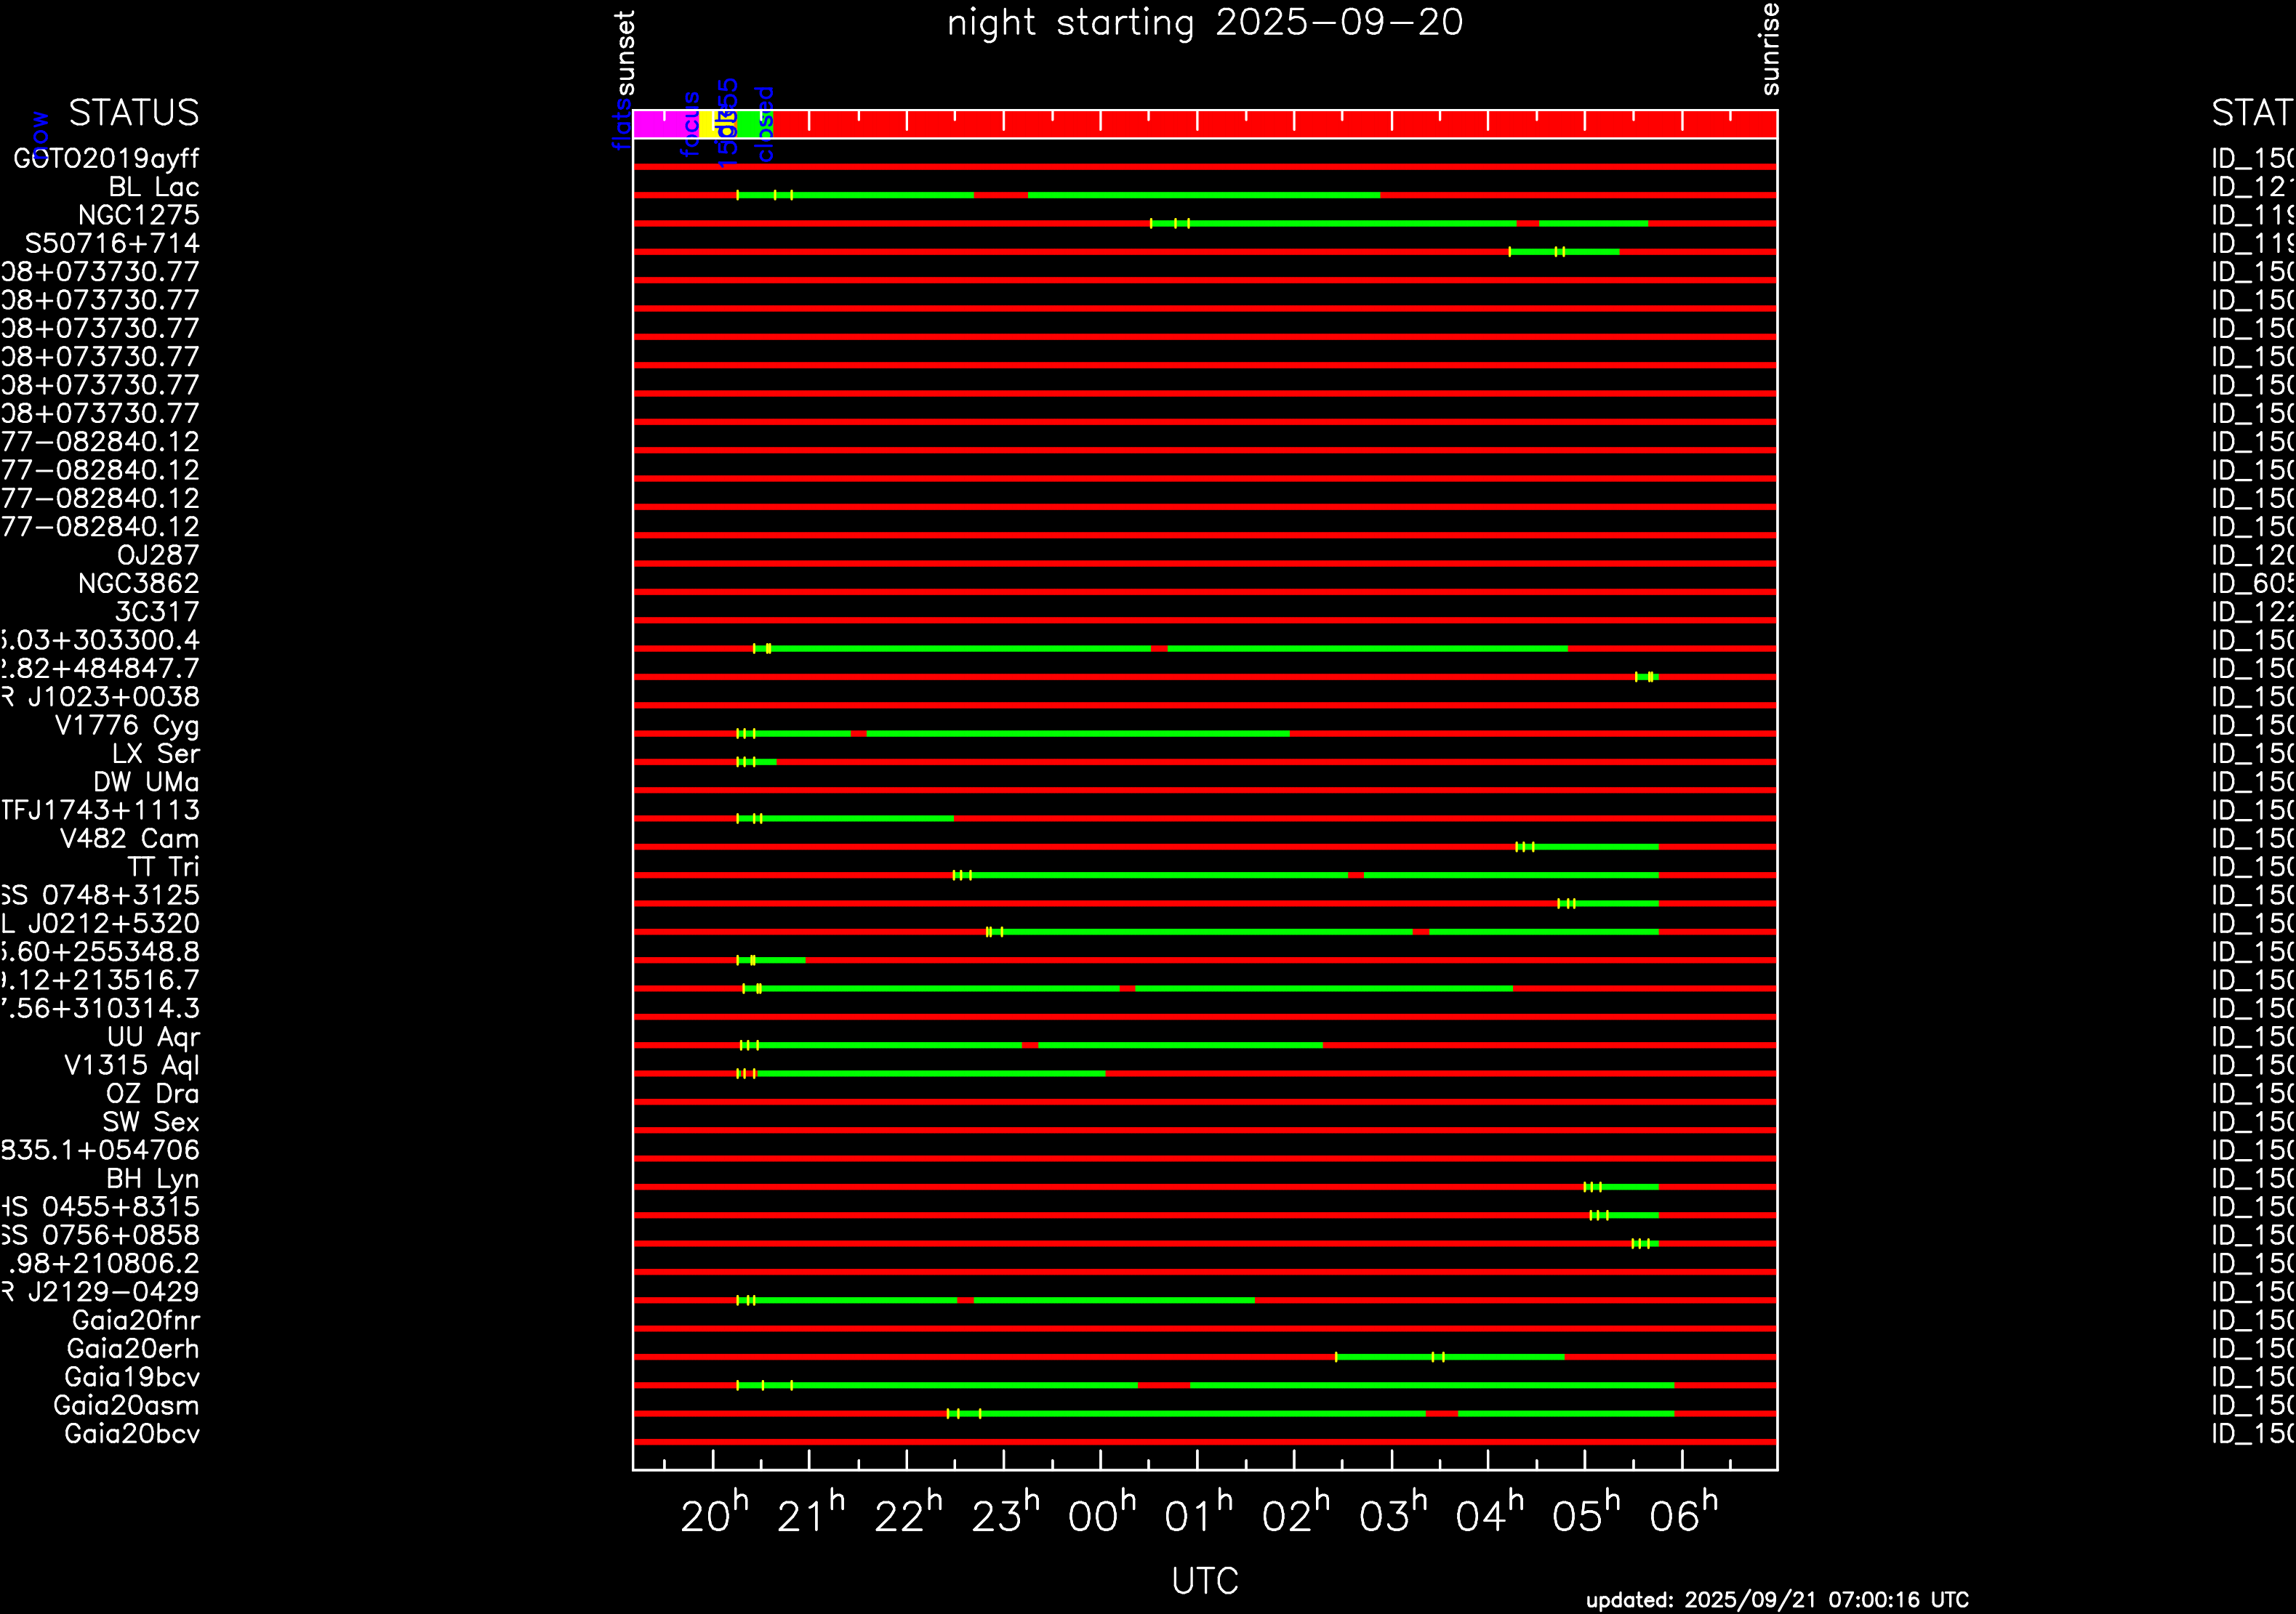Click yellow start markers on S50716+714 row

coord(1559,252)
